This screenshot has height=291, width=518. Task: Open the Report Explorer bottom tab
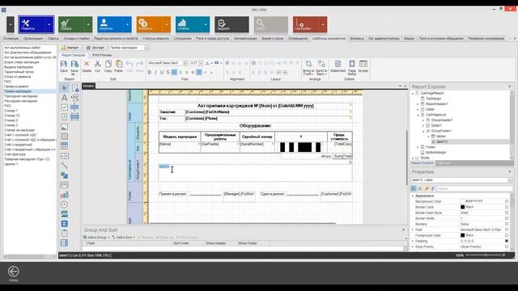(x=422, y=163)
